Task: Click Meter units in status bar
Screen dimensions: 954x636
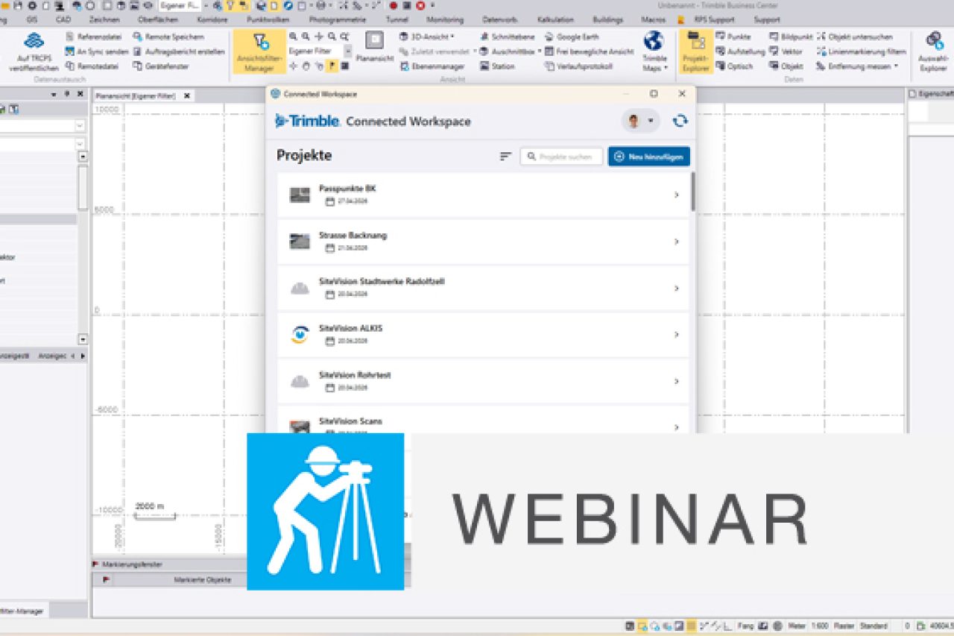Action: pos(797,626)
